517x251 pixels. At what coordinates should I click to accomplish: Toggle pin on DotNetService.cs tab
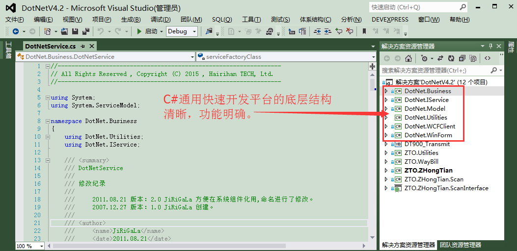tap(83, 46)
